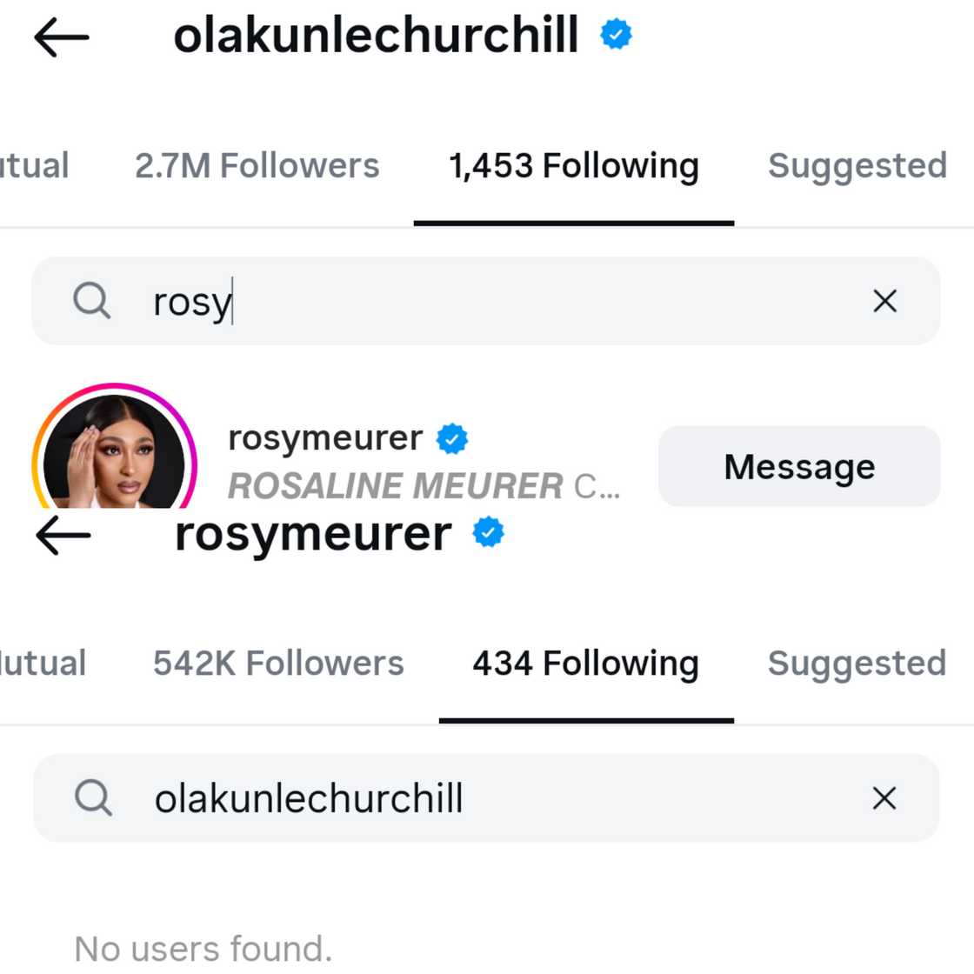Screen dimensions: 974x974
Task: Open rosymeurer's profile from the search result
Action: tap(326, 438)
